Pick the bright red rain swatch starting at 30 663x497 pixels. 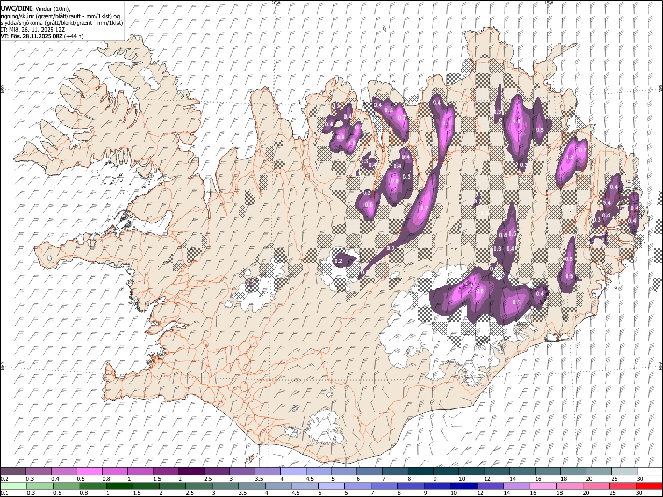[648, 486]
